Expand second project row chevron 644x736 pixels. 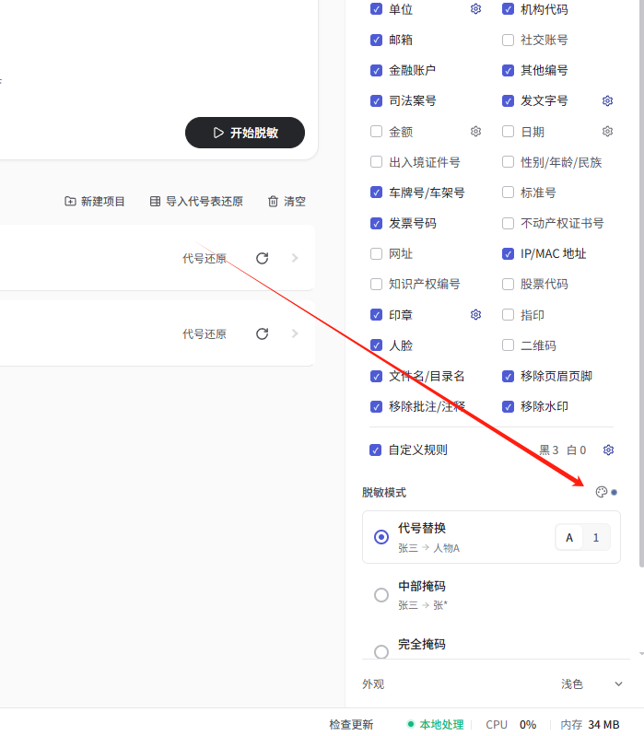[295, 333]
